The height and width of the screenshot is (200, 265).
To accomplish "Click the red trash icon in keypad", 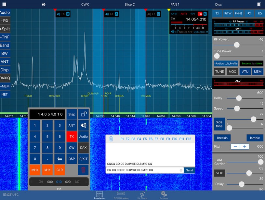I will (83, 170).
